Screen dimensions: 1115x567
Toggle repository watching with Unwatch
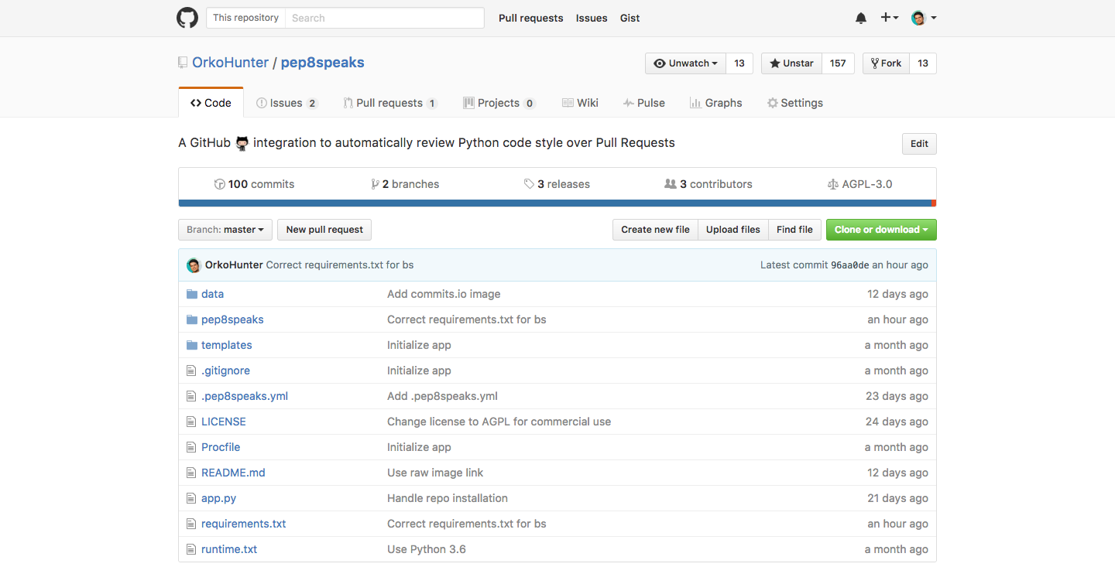coord(685,63)
